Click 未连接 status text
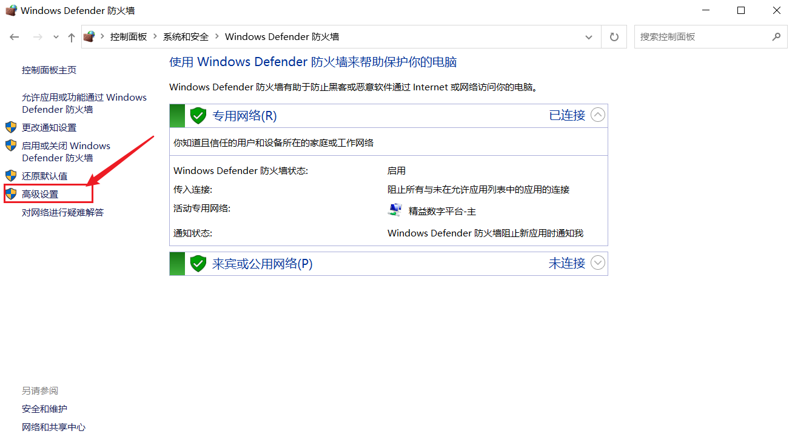The width and height of the screenshot is (795, 448). pyautogui.click(x=567, y=263)
